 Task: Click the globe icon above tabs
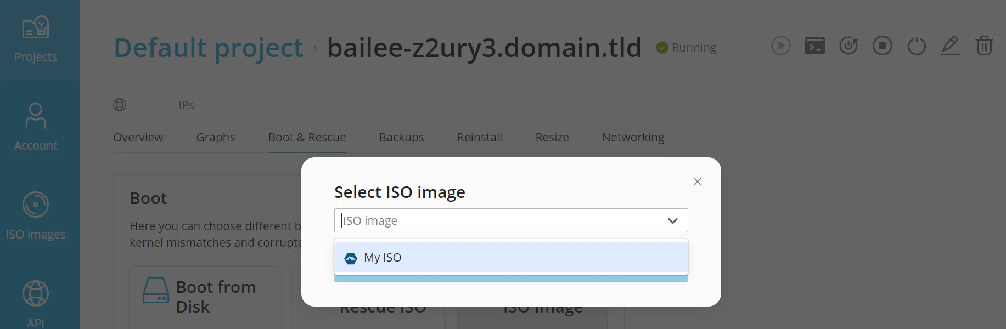pos(120,105)
